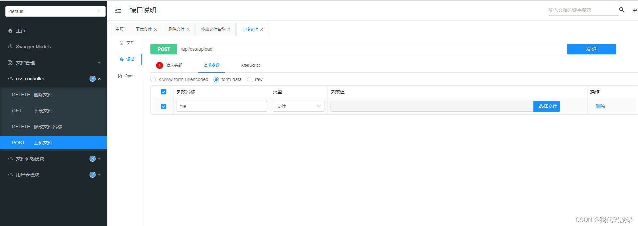This screenshot has height=226, width=638.
Task: Click the 类型 column header
Action: (277, 92)
